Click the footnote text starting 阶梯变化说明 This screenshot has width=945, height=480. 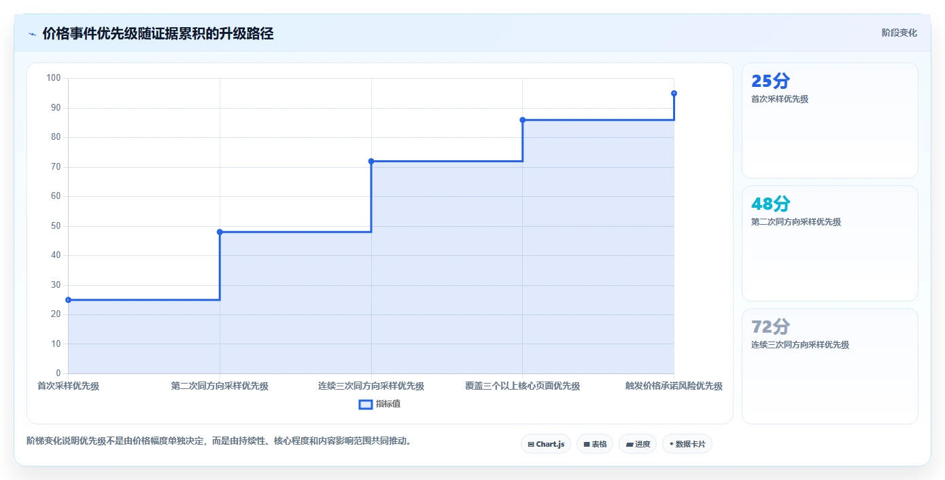click(x=219, y=441)
